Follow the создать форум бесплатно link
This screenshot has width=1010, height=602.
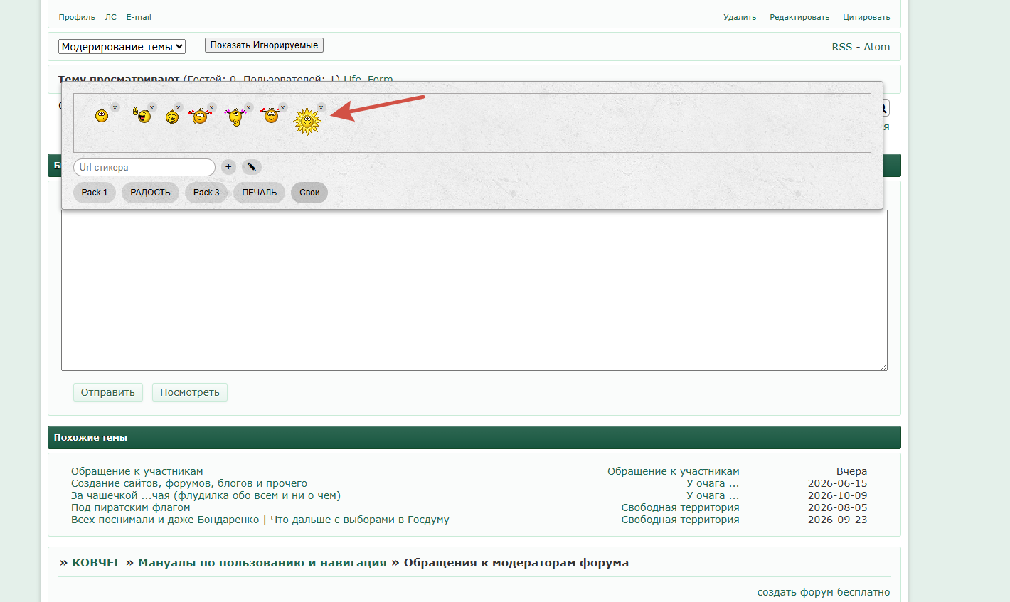coord(824,592)
